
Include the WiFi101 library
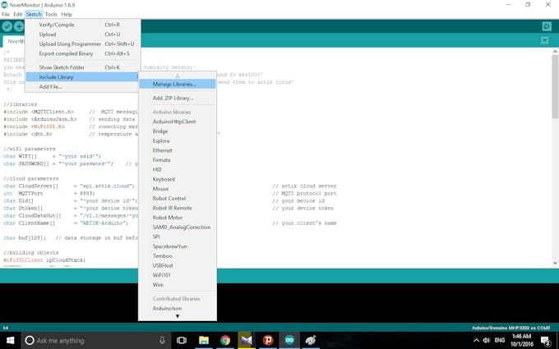162,275
